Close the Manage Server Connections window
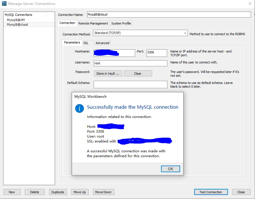255x199 pixels. (250, 3)
